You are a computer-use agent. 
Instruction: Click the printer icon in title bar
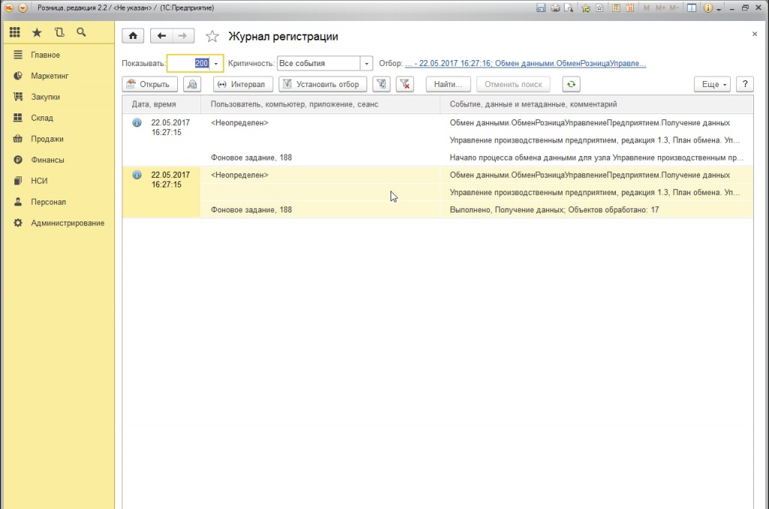(x=555, y=8)
